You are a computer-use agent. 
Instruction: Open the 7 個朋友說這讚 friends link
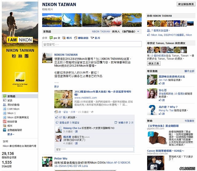tap(160, 30)
